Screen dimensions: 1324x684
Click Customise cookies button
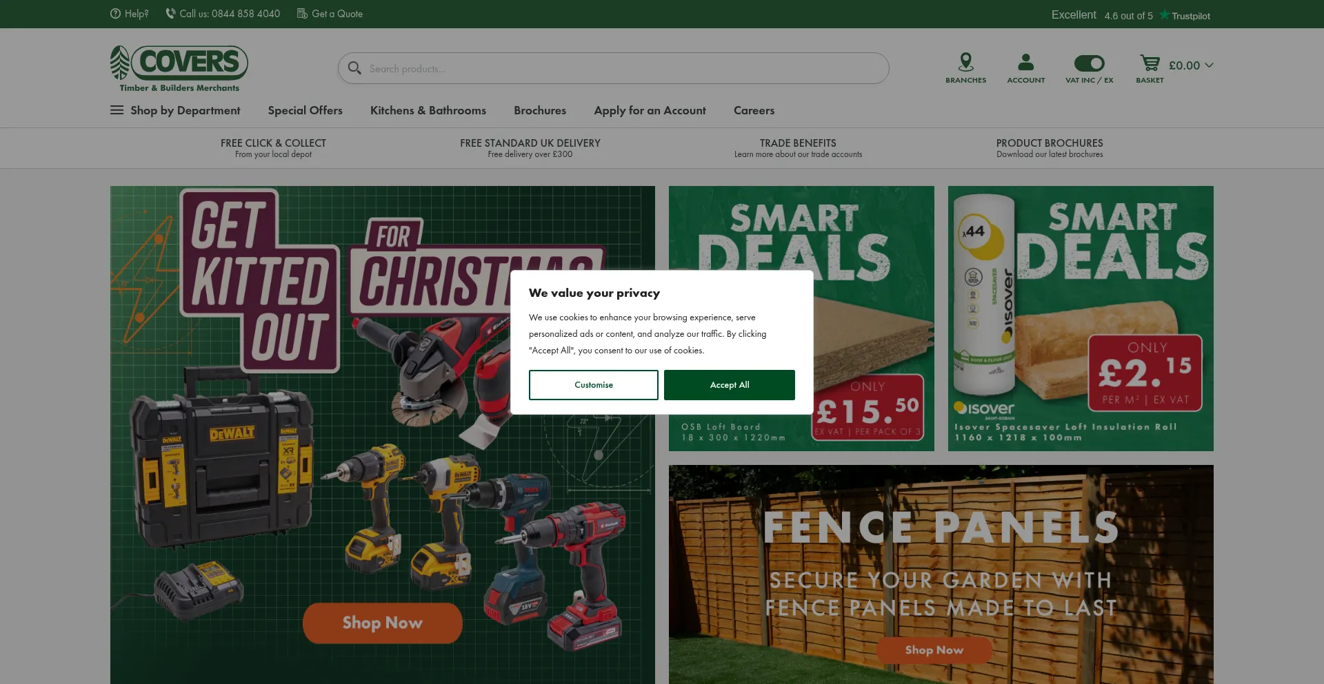point(594,385)
